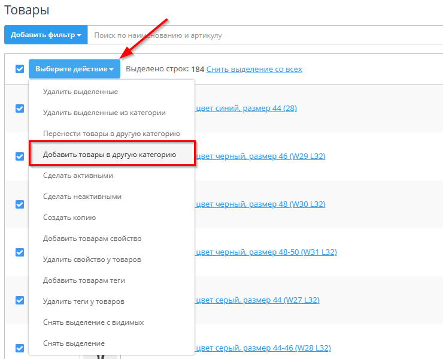Click the search field by name and article
This screenshot has width=443, height=359.
[263, 35]
